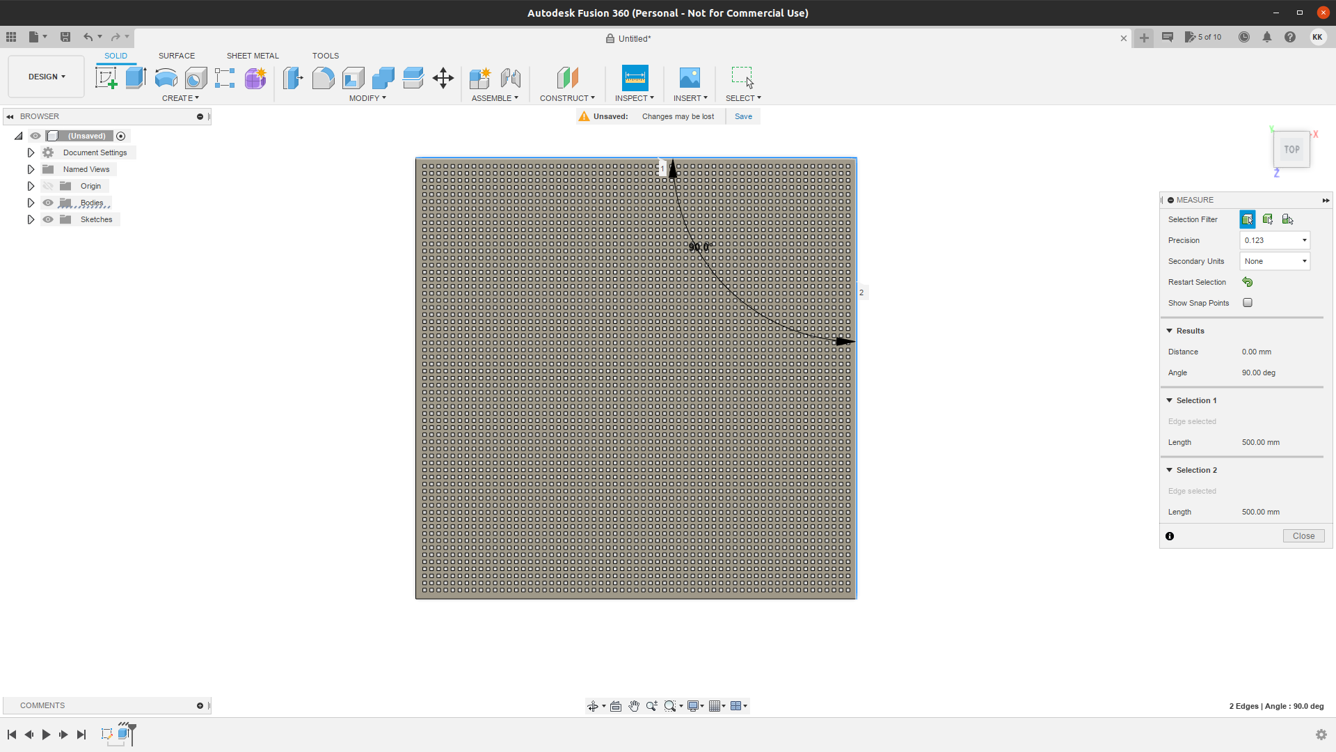
Task: Enable the Show Snap Points checkbox
Action: tap(1248, 303)
